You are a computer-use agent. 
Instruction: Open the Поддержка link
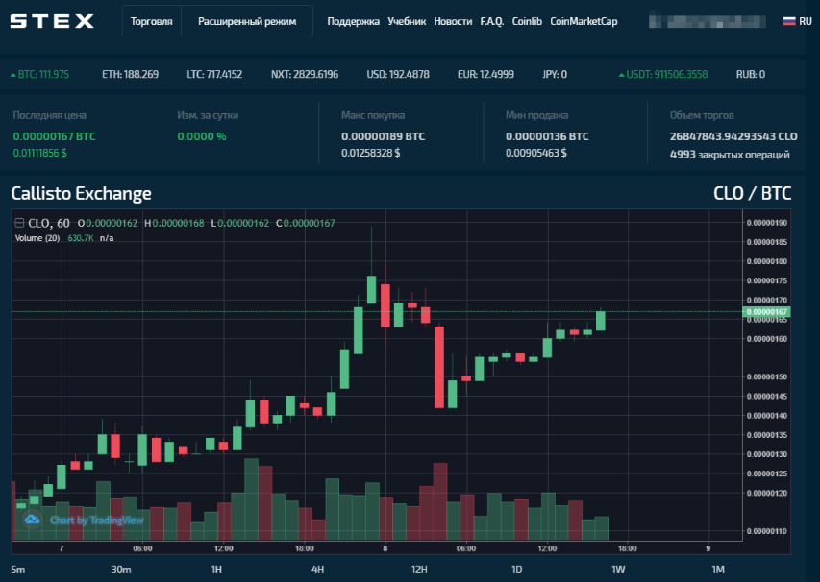coord(353,21)
